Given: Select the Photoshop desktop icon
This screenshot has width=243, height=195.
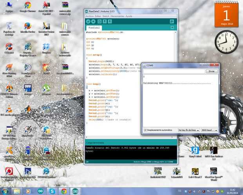Looking at the screenshot, I should coord(28,173).
